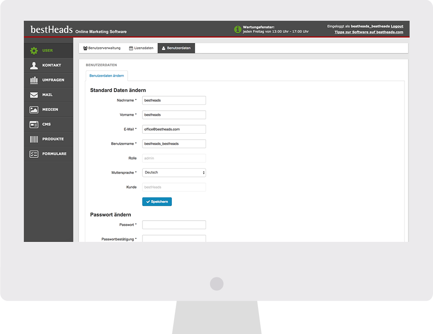The height and width of the screenshot is (334, 433).
Task: Click the MAIL envelope icon
Action: pyautogui.click(x=34, y=95)
